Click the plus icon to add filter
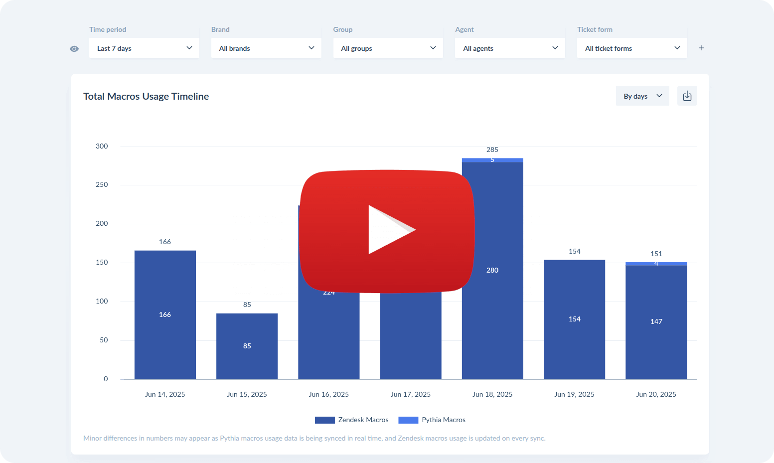774x463 pixels. [x=701, y=48]
